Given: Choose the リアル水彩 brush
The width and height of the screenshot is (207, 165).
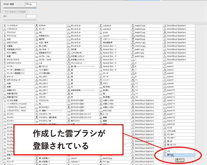Looking at the screenshot, I should click(179, 131).
